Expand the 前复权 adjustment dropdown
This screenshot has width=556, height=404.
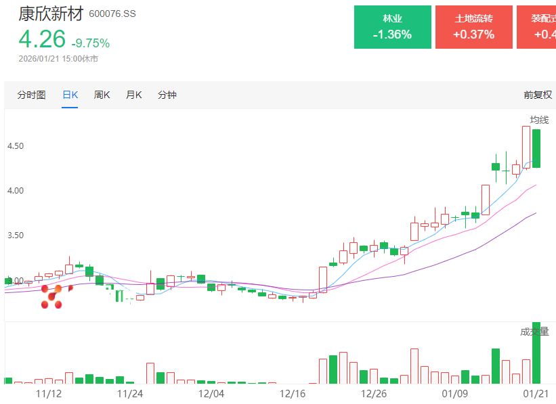pos(538,95)
